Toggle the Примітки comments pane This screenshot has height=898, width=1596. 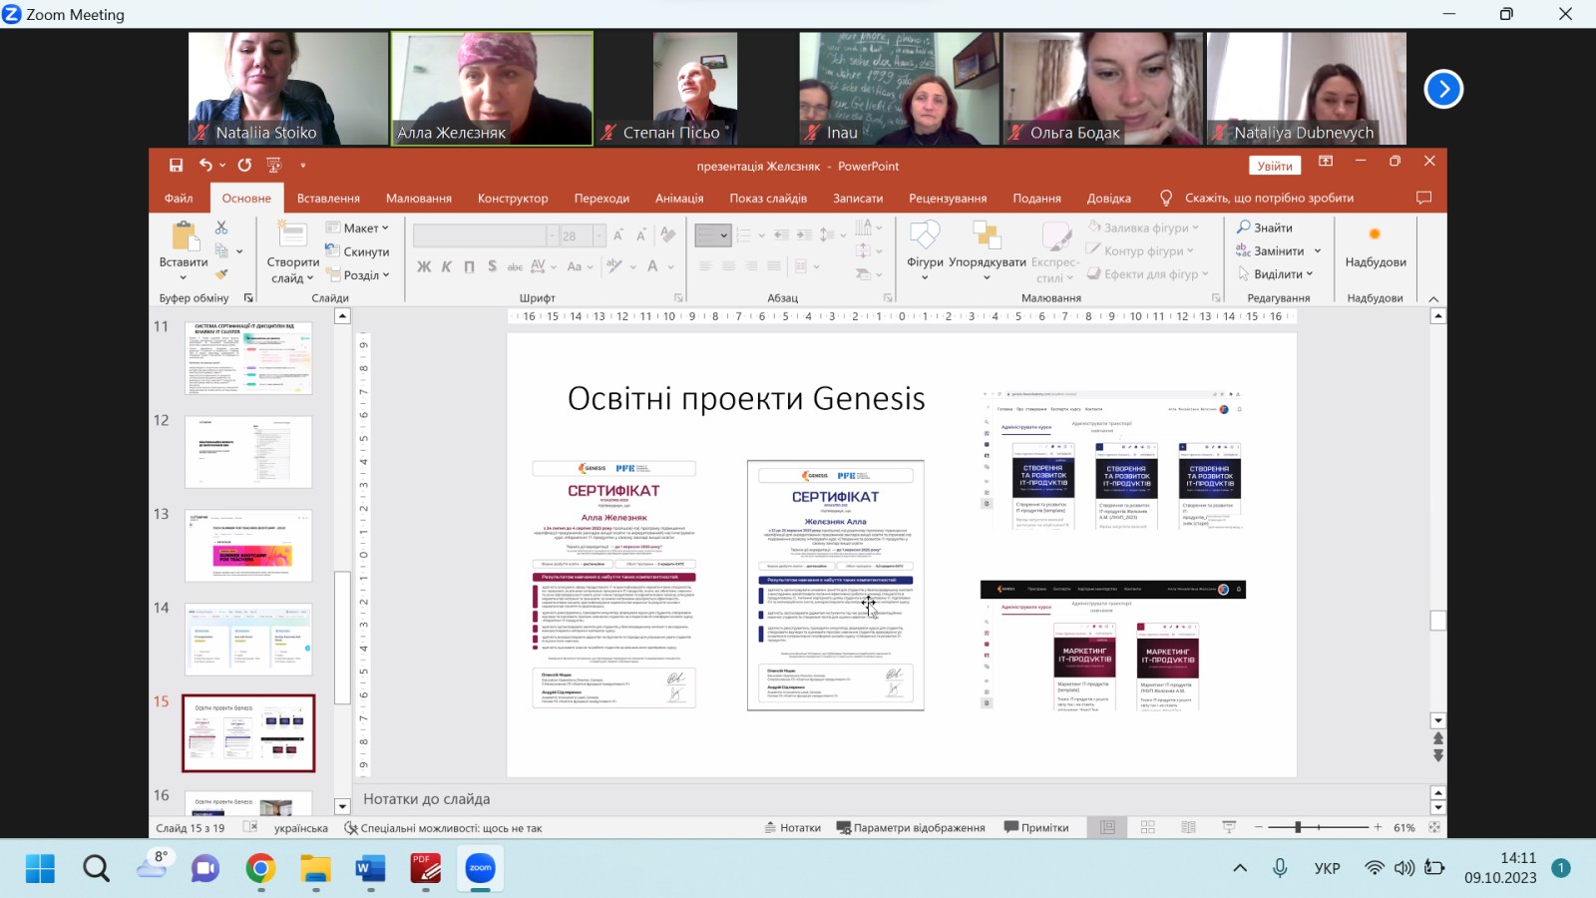click(1035, 827)
